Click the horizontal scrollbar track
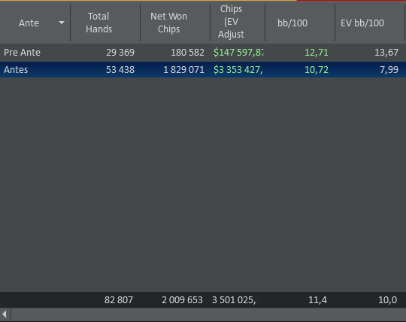The width and height of the screenshot is (406, 322). [208, 314]
